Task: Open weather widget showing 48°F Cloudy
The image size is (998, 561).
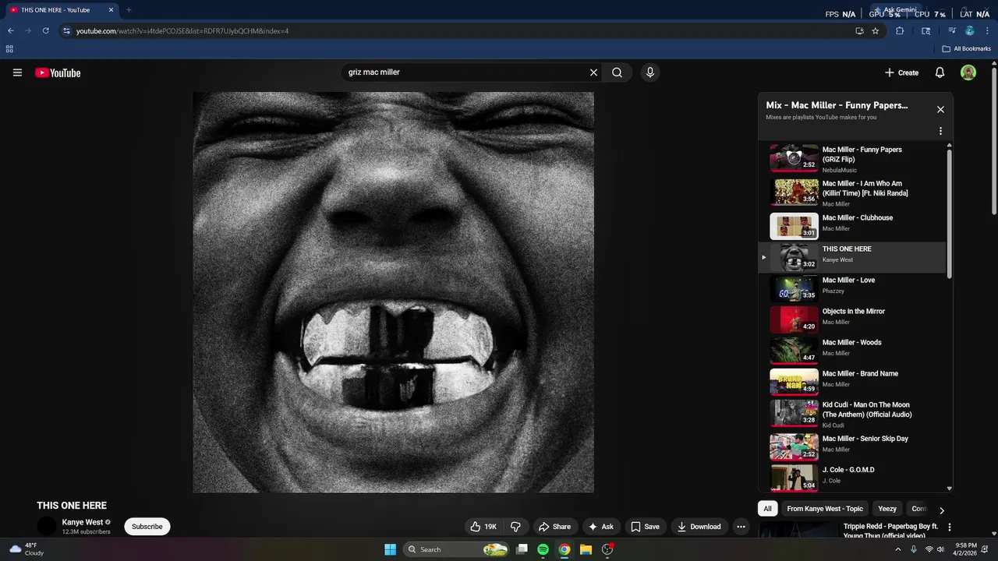Action: click(x=27, y=549)
